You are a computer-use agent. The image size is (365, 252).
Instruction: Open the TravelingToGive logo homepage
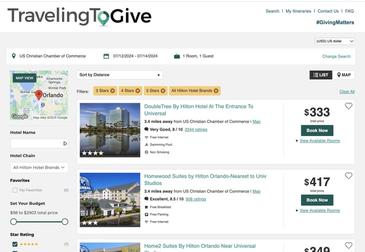pyautogui.click(x=80, y=16)
